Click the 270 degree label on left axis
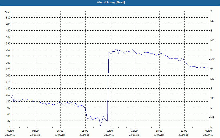This screenshot has width=220, height=138. tap(8, 69)
